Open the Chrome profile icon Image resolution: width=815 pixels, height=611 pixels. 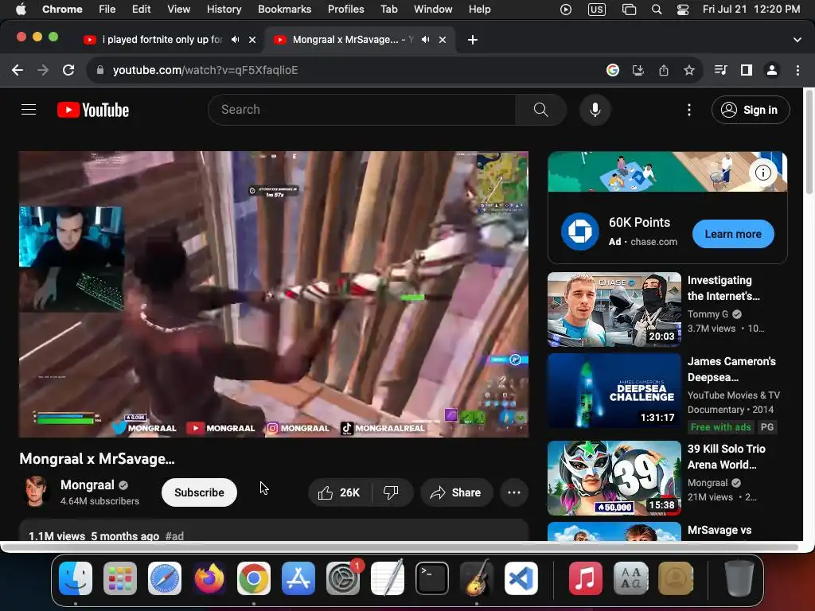click(772, 70)
